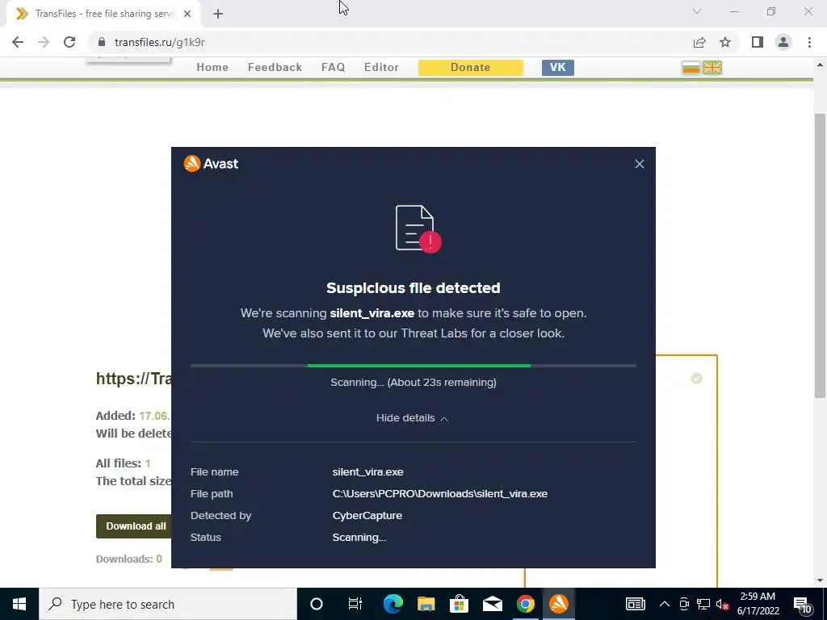
Task: Go forward in the browser
Action: tap(44, 42)
